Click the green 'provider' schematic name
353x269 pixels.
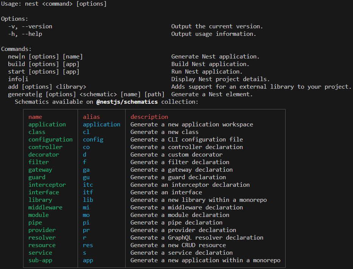42,230
